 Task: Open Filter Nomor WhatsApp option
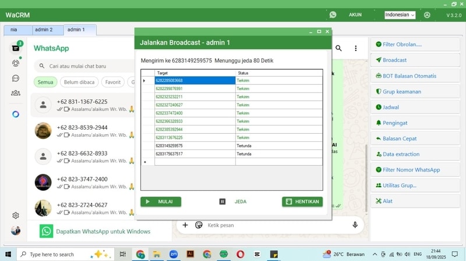415,170
